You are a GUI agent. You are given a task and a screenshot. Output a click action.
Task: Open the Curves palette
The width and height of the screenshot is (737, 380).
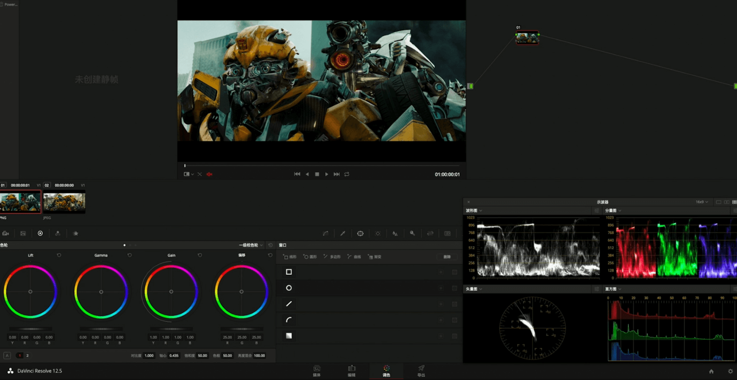pos(325,234)
